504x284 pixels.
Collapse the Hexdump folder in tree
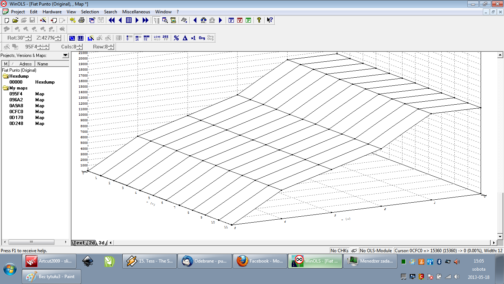click(x=6, y=76)
